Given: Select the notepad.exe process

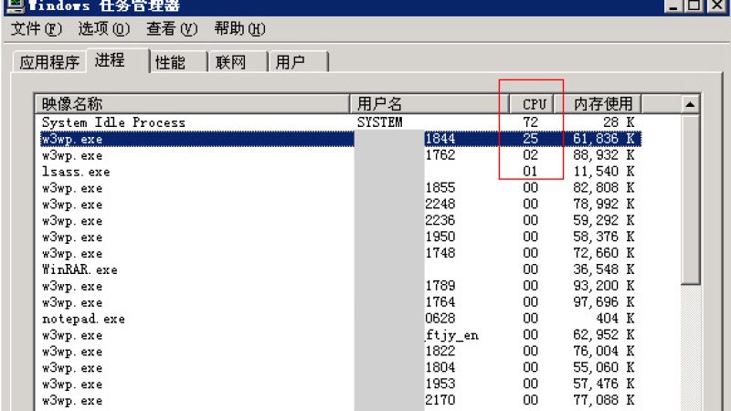Looking at the screenshot, I should (339, 319).
